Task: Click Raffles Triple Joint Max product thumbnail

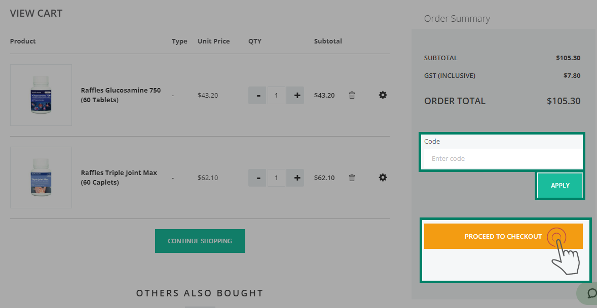Action: (x=41, y=177)
